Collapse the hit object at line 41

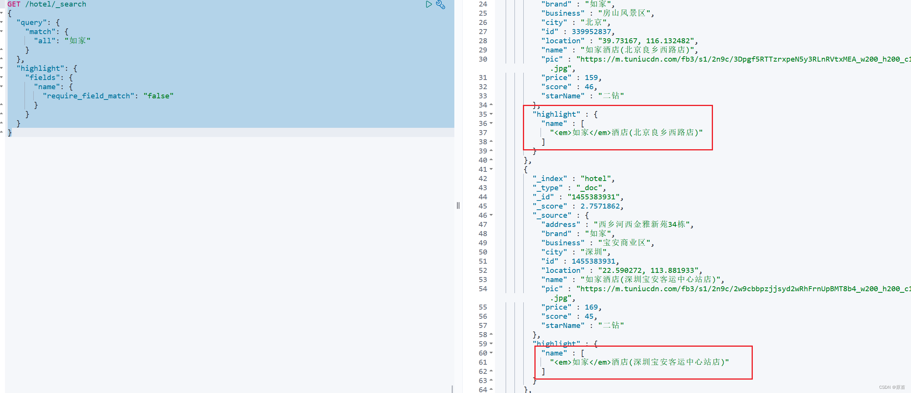[491, 169]
